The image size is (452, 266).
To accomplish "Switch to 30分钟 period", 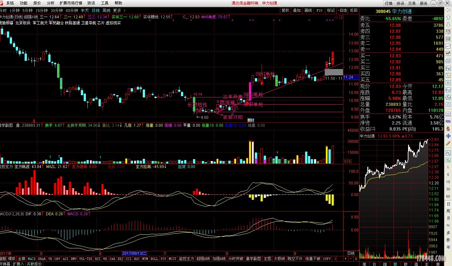I will point(57,10).
